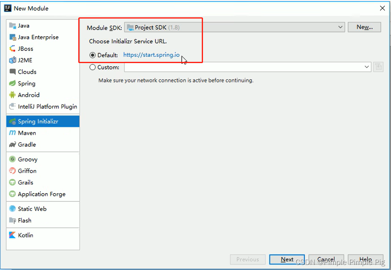Click the Groovy G icon
The width and height of the screenshot is (391, 270).
pos(12,159)
